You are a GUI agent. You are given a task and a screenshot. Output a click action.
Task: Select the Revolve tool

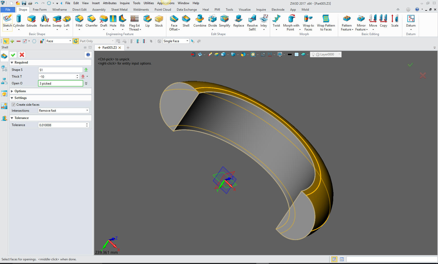click(45, 21)
